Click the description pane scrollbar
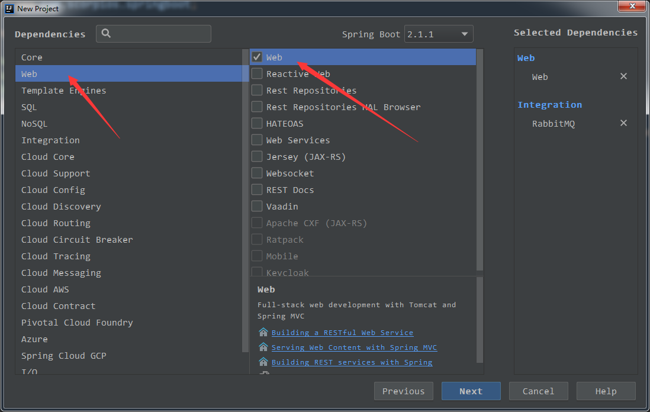Screen dimensions: 650x412 [480, 320]
